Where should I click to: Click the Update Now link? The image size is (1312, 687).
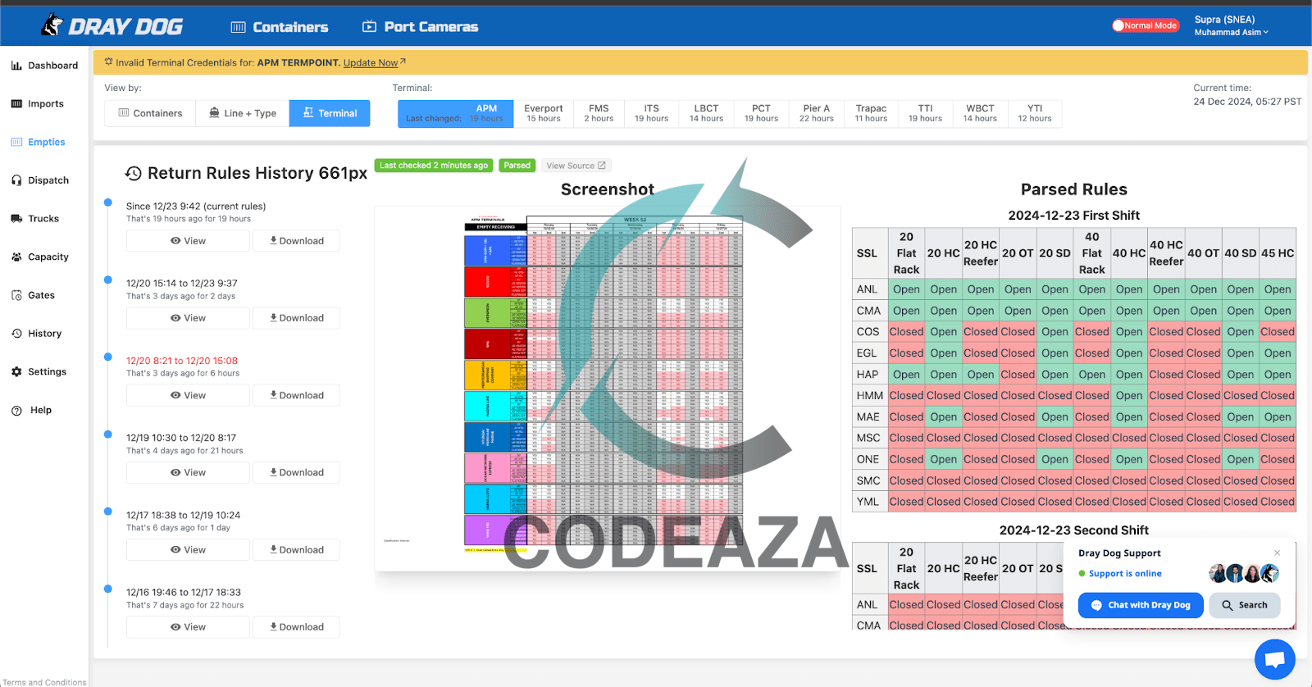374,62
